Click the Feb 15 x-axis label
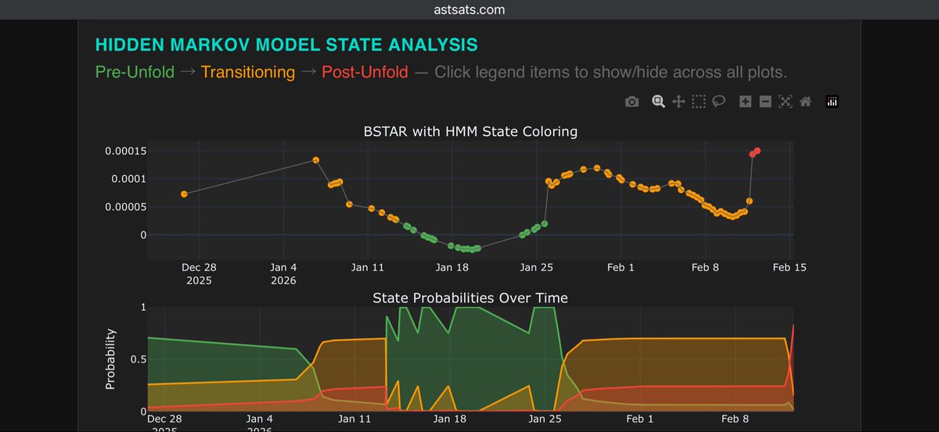 790,267
